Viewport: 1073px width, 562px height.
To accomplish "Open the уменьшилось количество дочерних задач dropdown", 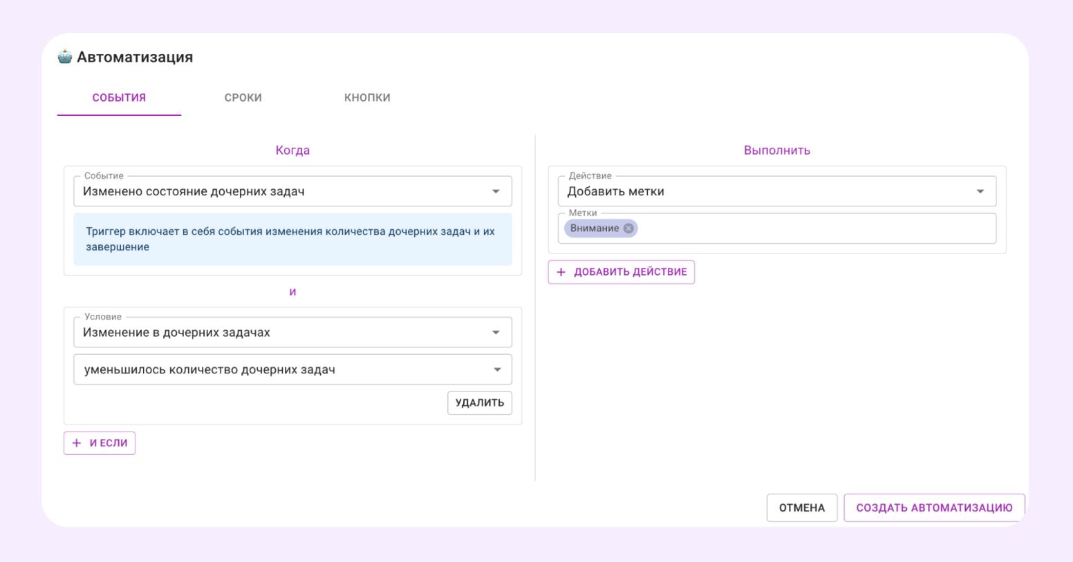I will pos(292,369).
